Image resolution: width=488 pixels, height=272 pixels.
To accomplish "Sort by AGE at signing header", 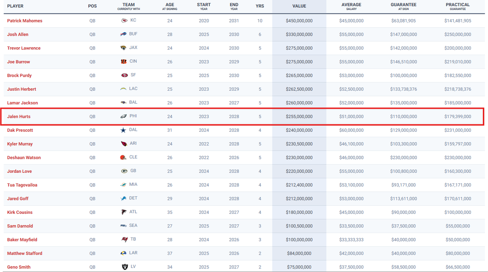I will click(170, 6).
